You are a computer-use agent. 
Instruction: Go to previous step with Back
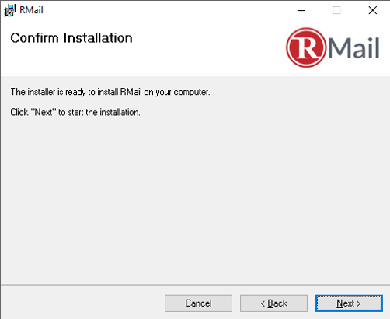pos(273,303)
